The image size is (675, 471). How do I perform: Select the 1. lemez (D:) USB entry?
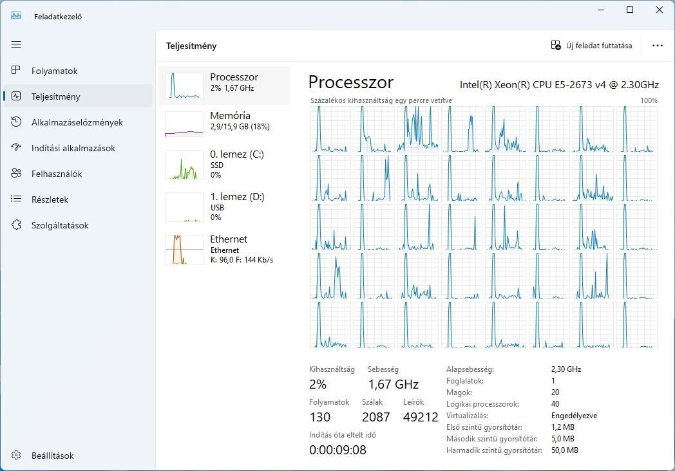224,207
